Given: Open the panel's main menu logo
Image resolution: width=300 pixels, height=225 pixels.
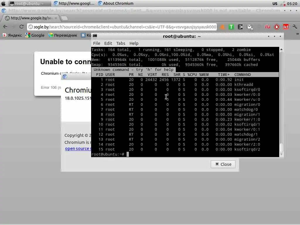Looking at the screenshot, I should tap(3, 4).
